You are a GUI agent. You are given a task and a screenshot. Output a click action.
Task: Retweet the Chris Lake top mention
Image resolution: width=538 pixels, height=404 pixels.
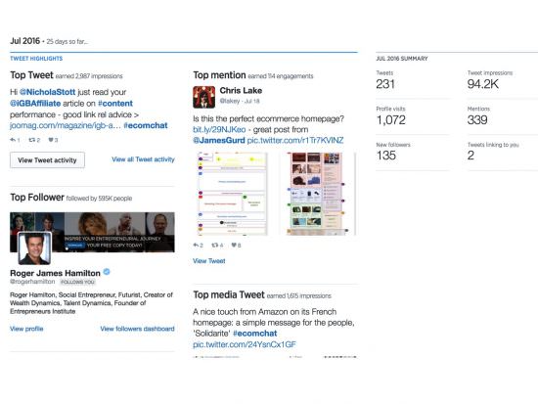click(x=215, y=246)
